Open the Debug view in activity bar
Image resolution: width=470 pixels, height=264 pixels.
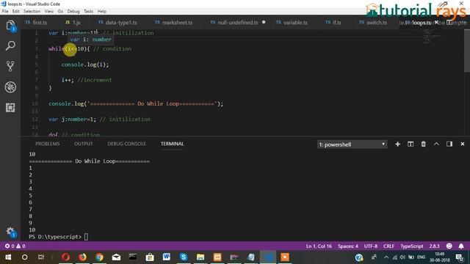[10, 87]
